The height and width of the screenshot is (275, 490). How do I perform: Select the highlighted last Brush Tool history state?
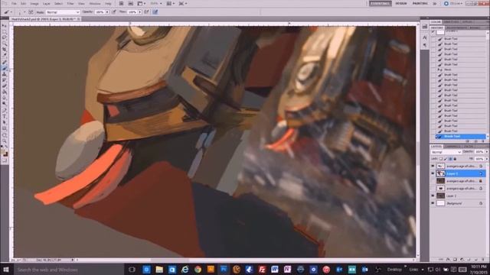(x=461, y=136)
